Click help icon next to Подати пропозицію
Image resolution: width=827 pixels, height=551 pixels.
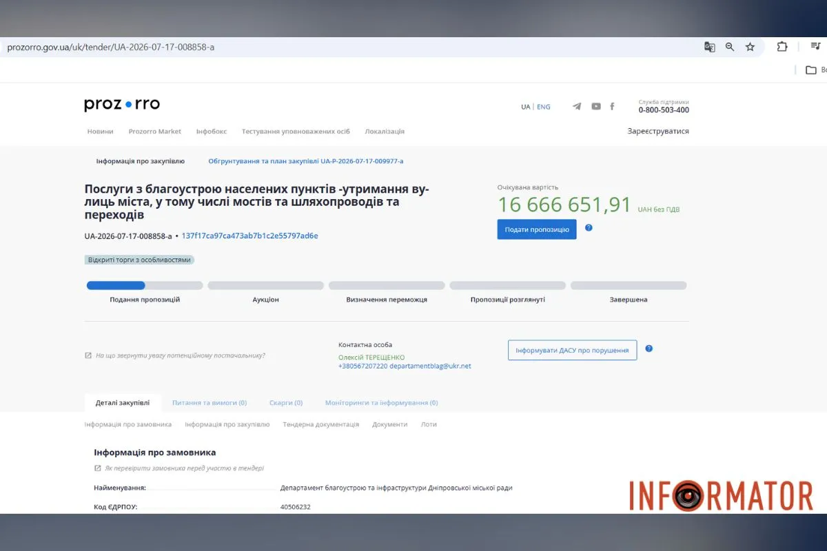click(x=589, y=227)
